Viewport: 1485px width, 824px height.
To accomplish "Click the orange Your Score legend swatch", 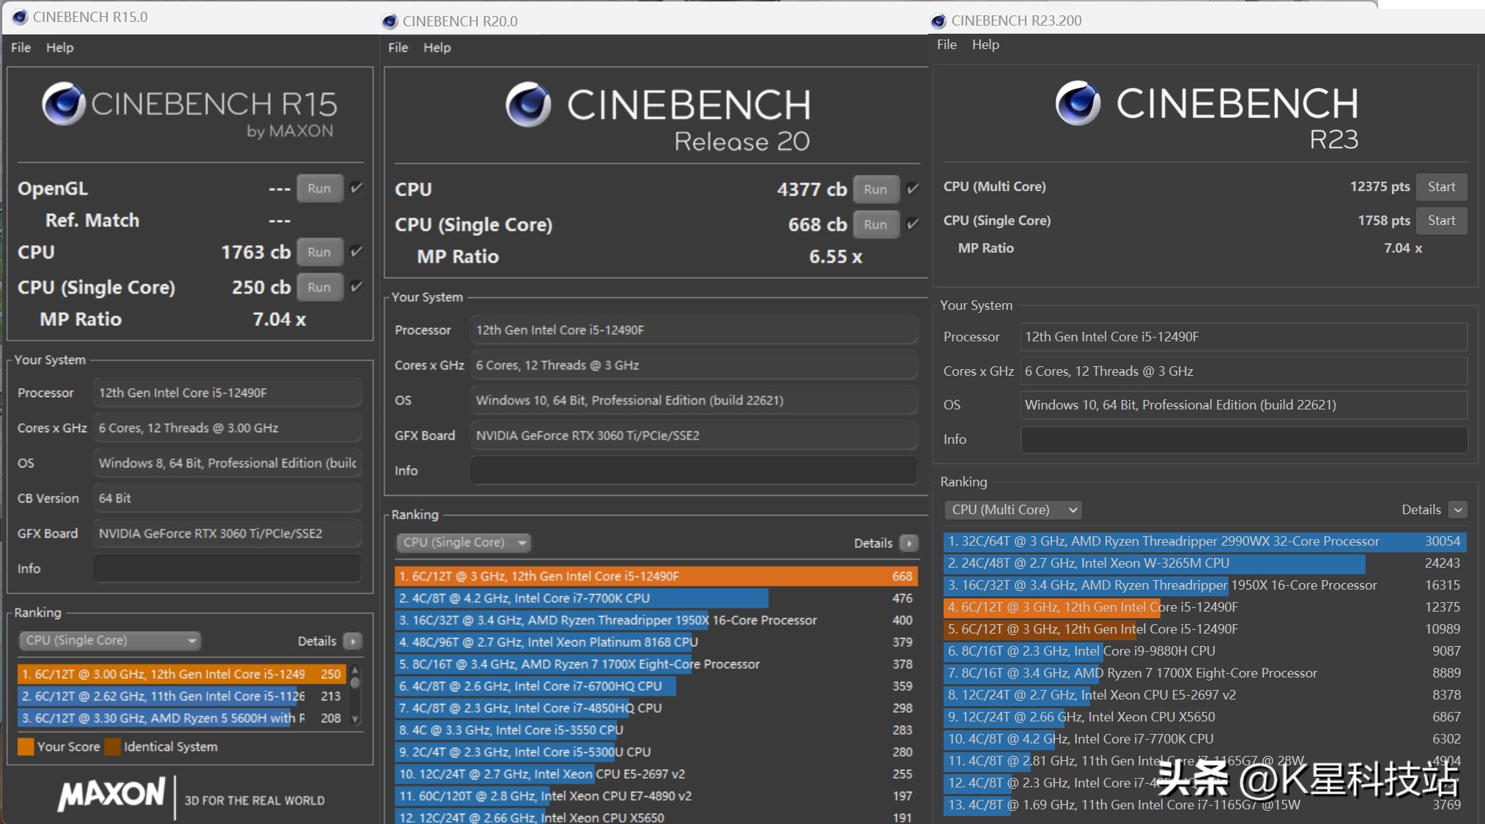I will tap(26, 746).
